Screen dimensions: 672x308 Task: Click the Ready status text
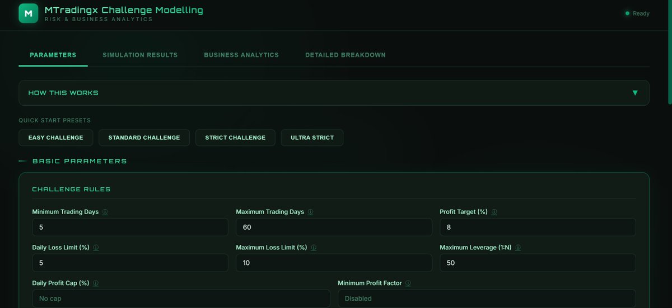641,13
